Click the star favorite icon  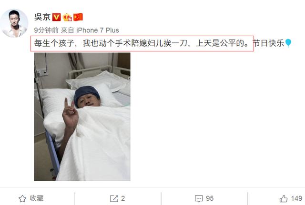[x=22, y=199]
